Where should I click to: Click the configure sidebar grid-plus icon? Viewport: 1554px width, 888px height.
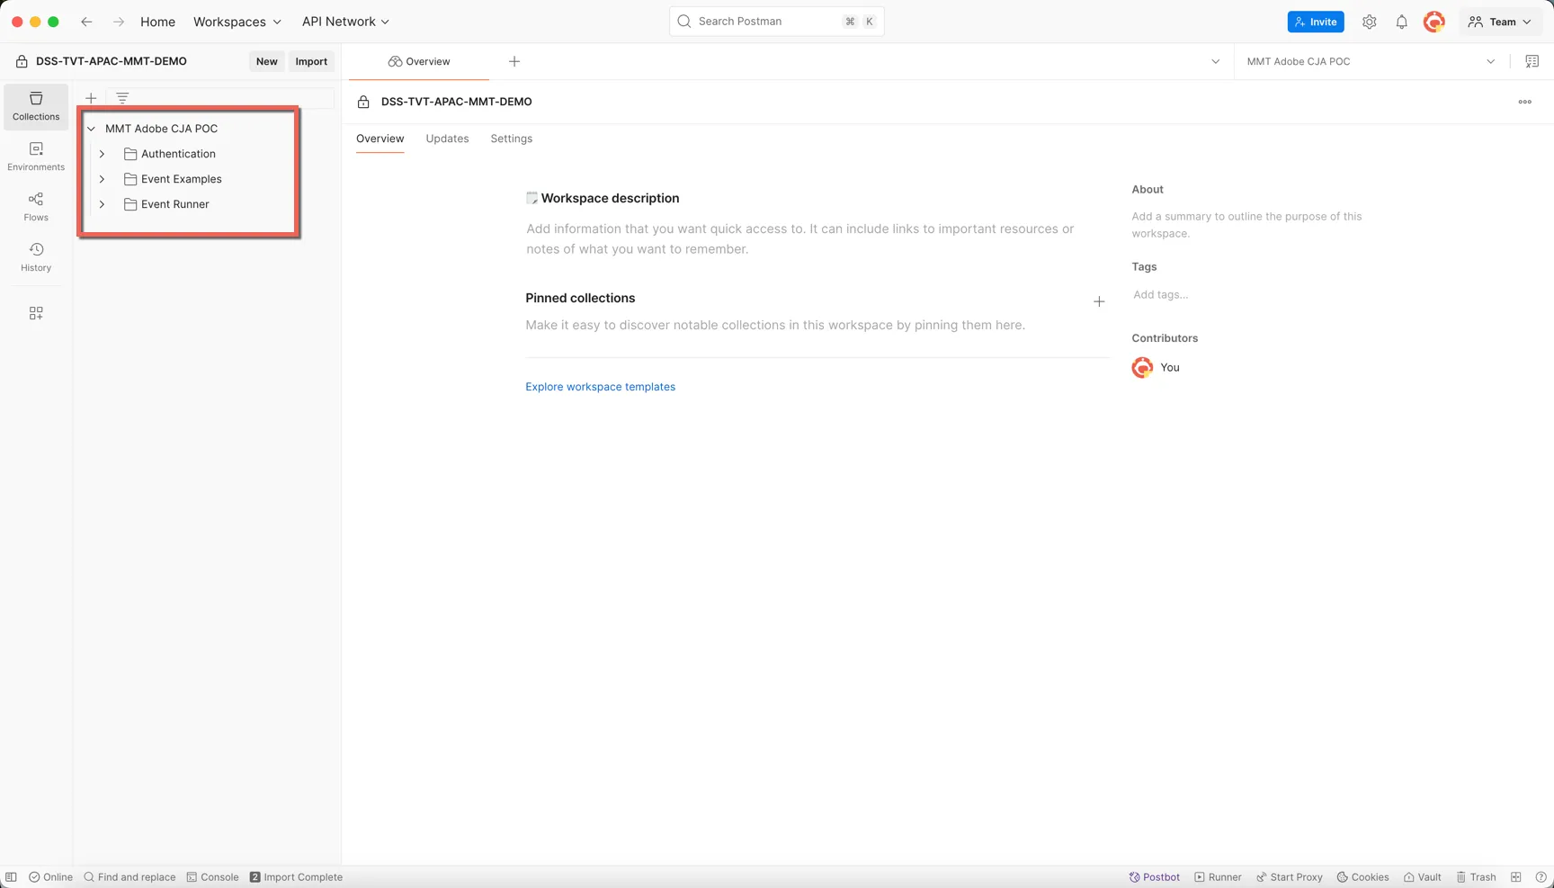coord(36,313)
